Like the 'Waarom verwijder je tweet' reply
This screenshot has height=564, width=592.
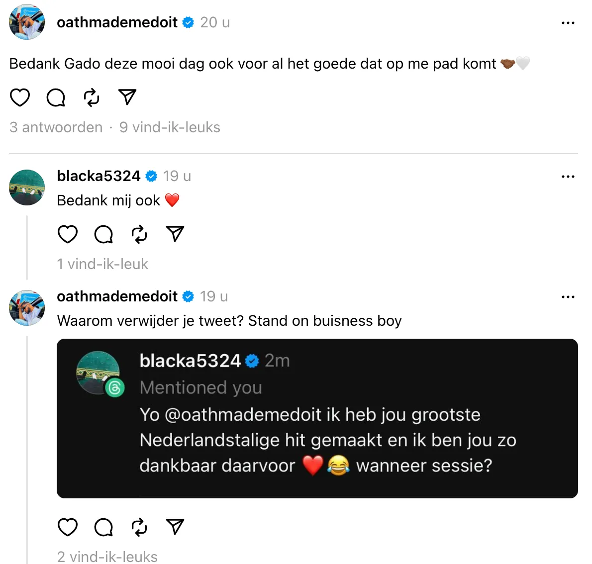[68, 527]
